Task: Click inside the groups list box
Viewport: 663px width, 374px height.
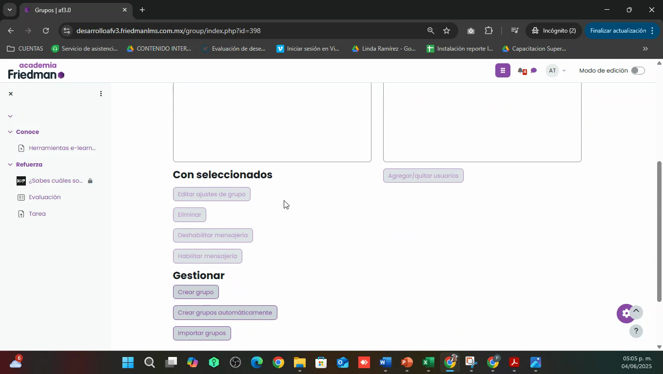Action: point(272,122)
